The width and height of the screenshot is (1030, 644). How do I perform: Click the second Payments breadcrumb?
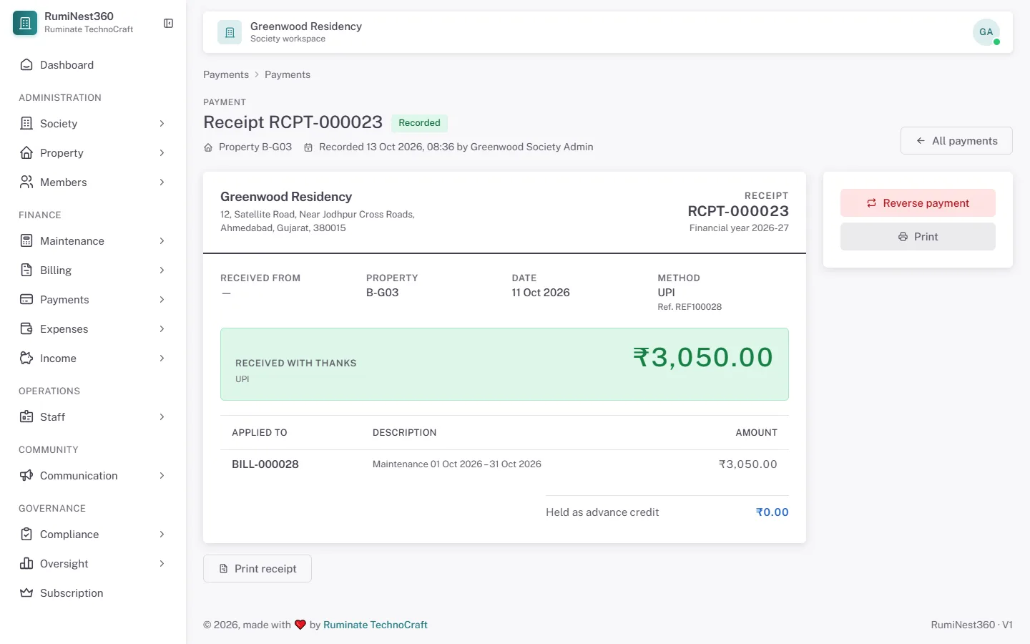288,74
